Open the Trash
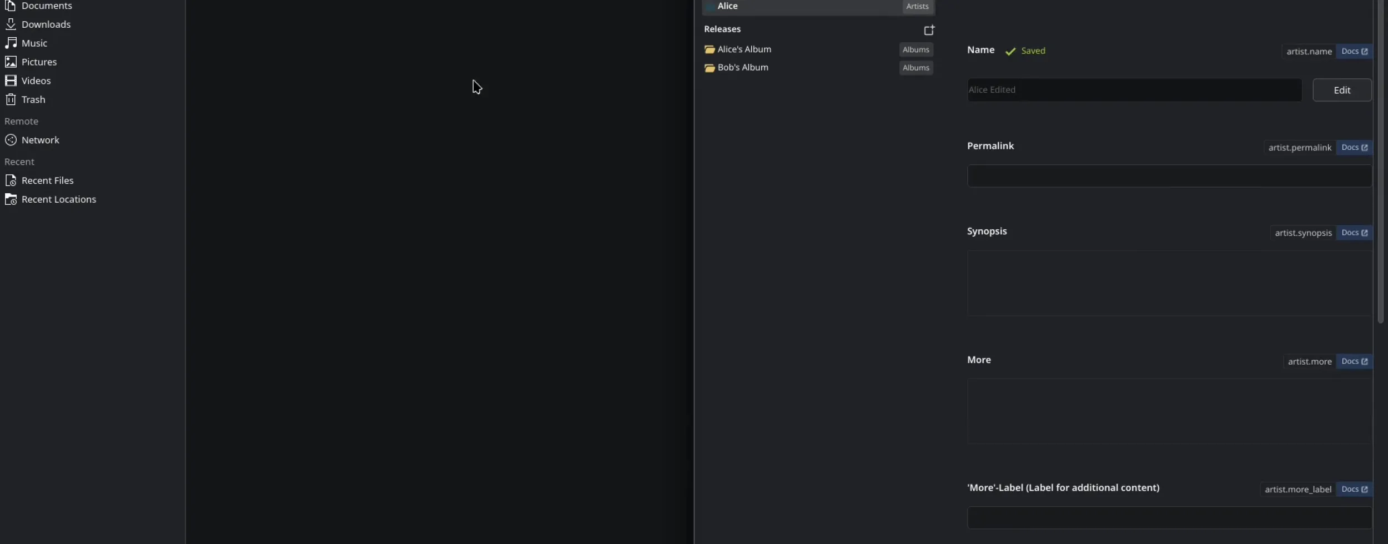 pos(32,99)
